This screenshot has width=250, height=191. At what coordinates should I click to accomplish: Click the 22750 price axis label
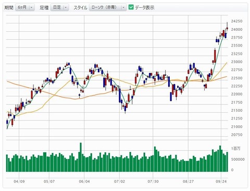pos(236,70)
